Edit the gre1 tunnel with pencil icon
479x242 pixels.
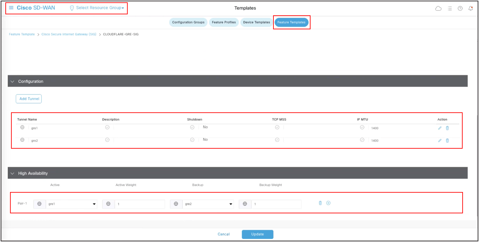[440, 128]
